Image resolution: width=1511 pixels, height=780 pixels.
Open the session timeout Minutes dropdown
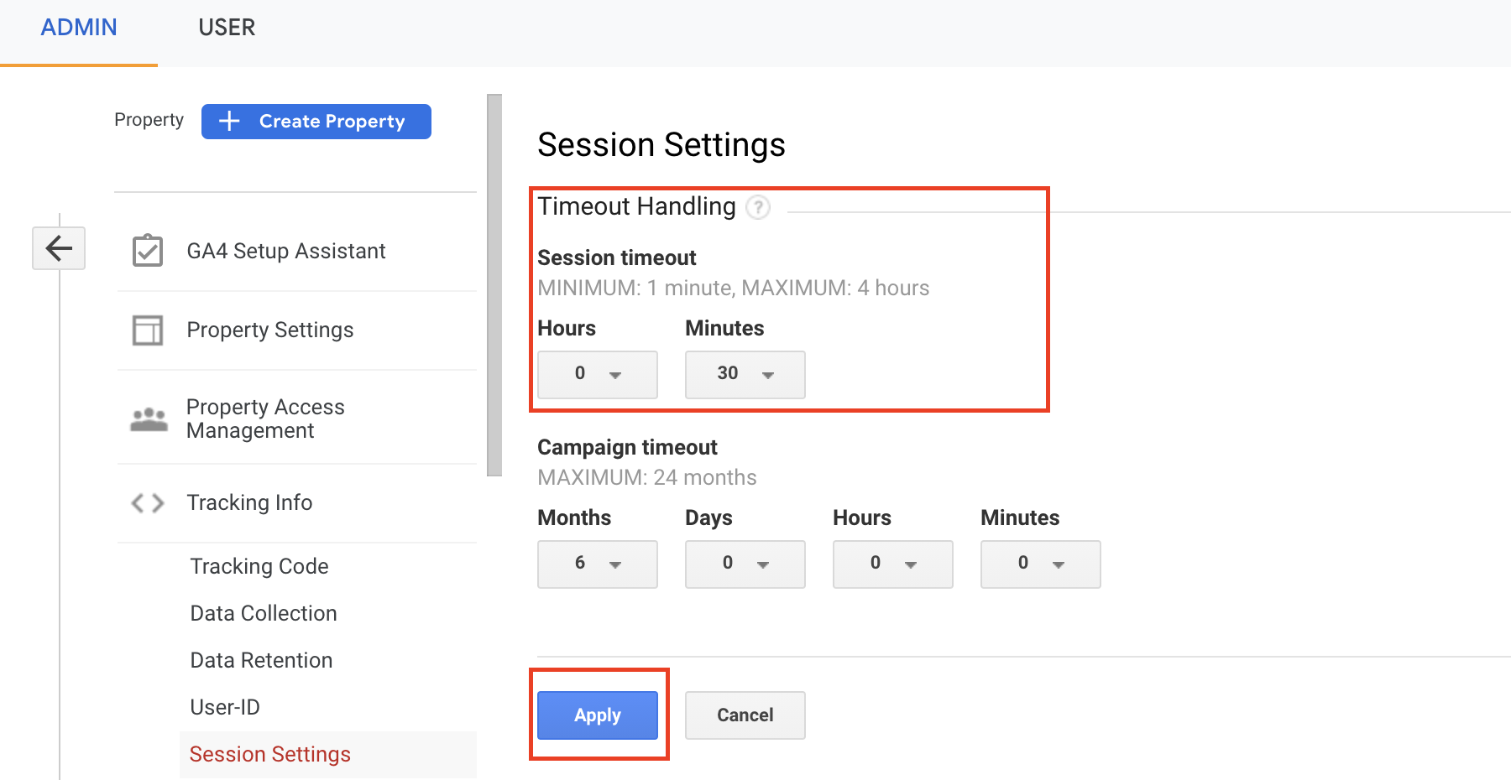click(745, 374)
